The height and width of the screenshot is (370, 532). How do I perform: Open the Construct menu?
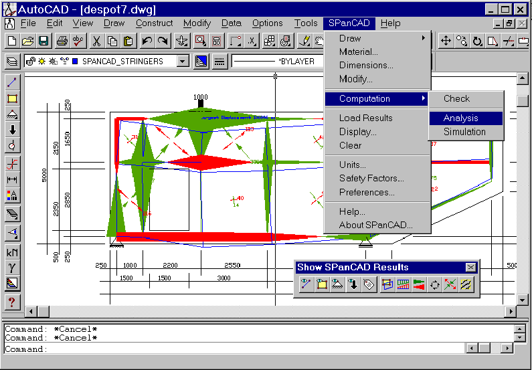[154, 23]
